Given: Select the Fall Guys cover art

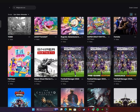Looking at the screenshot, I should 19,61.
